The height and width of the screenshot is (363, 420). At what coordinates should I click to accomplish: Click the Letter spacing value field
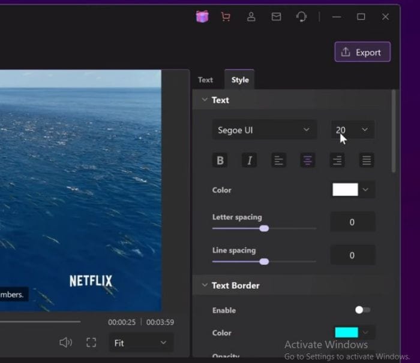(353, 222)
